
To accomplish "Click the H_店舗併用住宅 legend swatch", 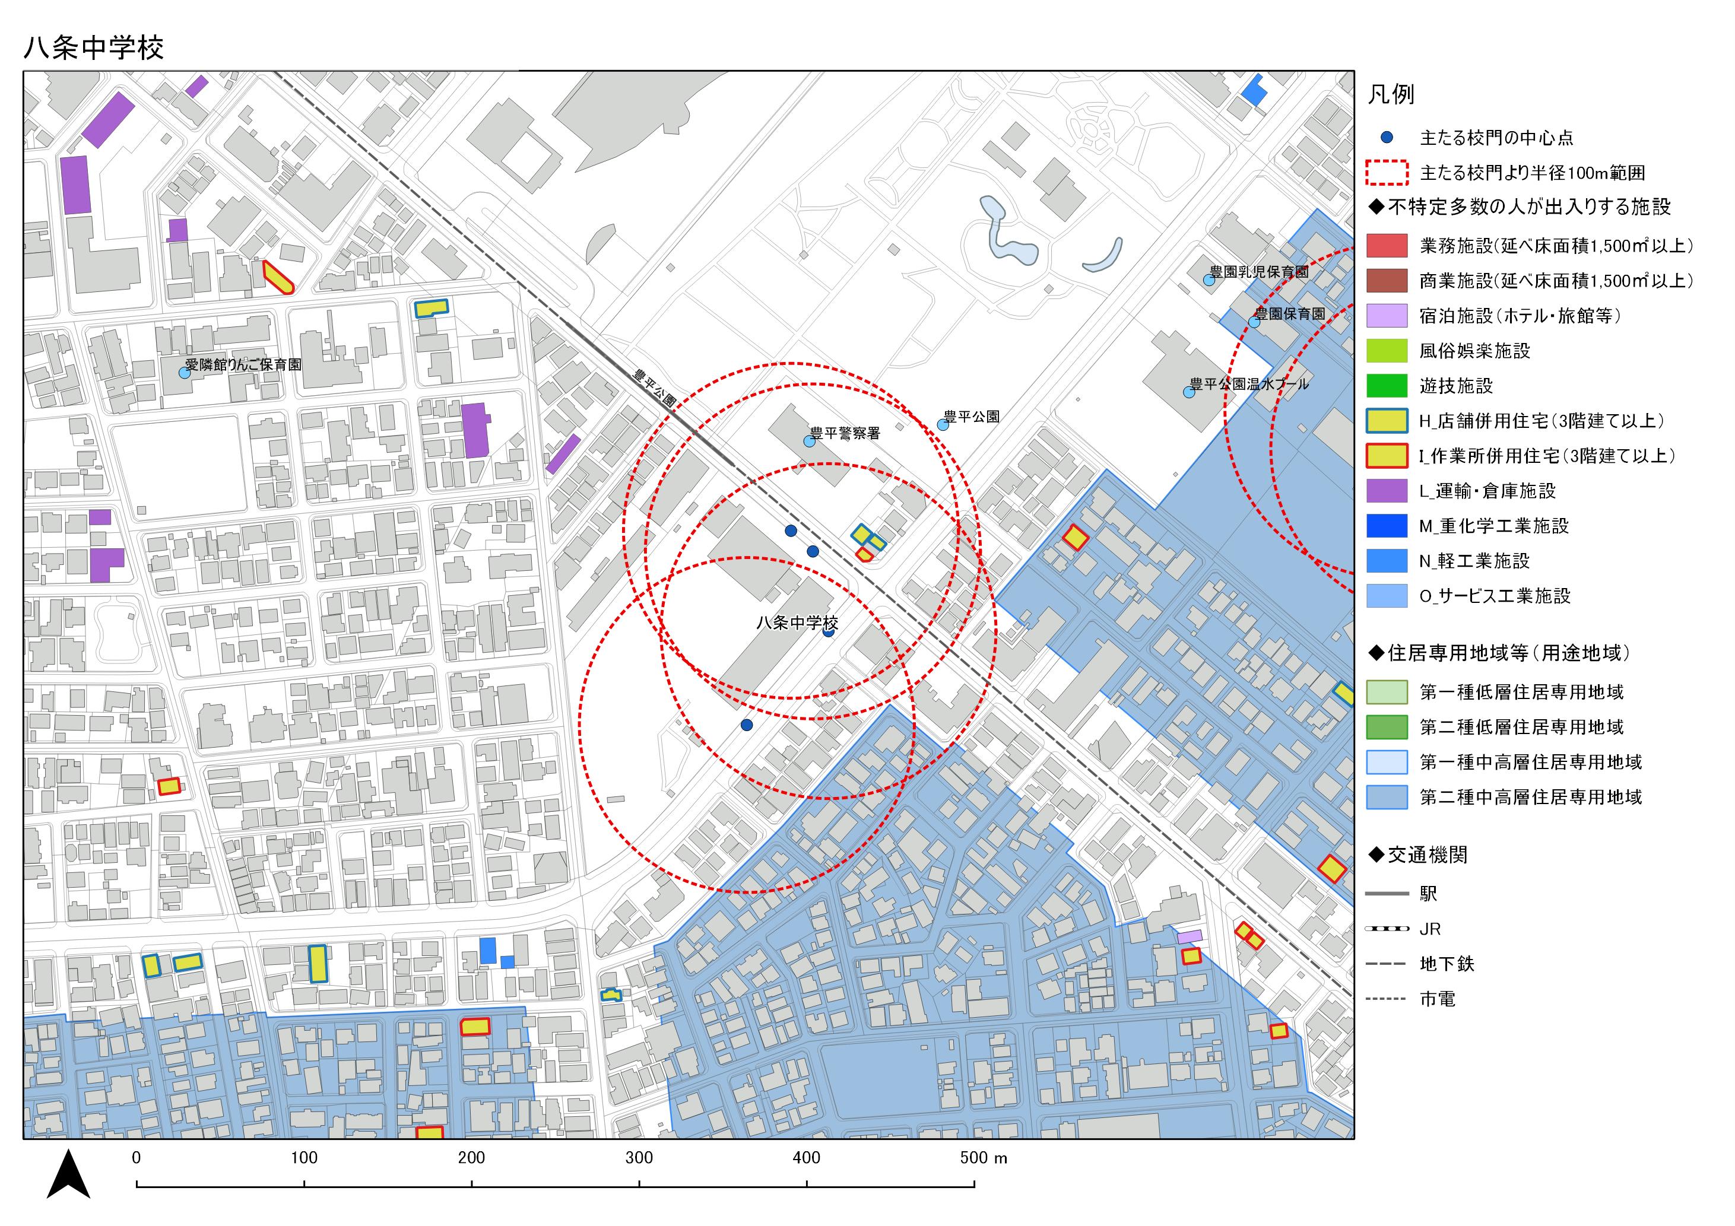I will pos(1387,421).
